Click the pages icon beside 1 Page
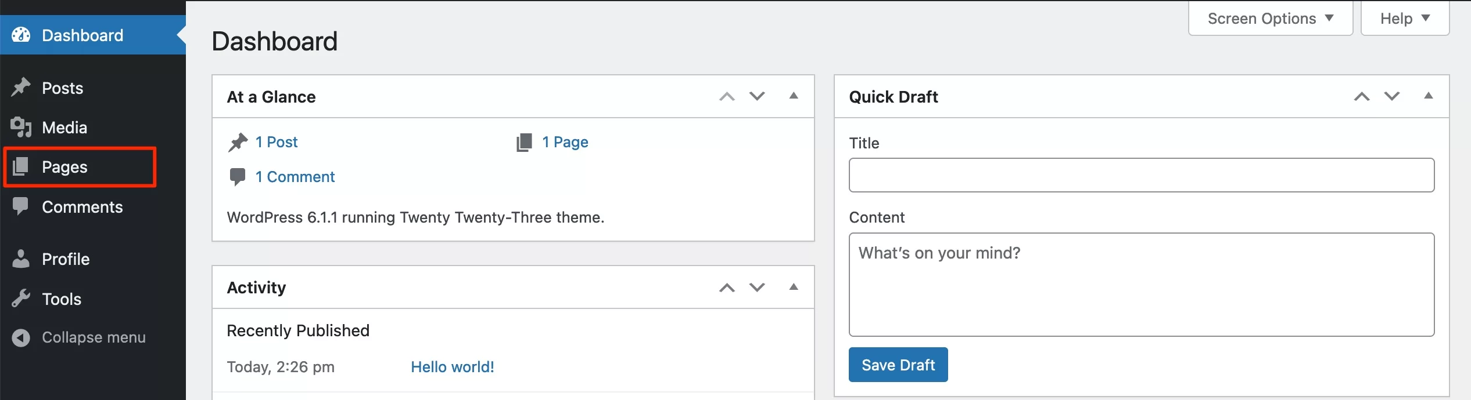The width and height of the screenshot is (1471, 400). (x=524, y=142)
